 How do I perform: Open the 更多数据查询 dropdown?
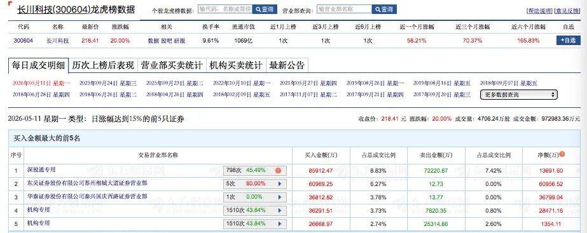(519, 95)
